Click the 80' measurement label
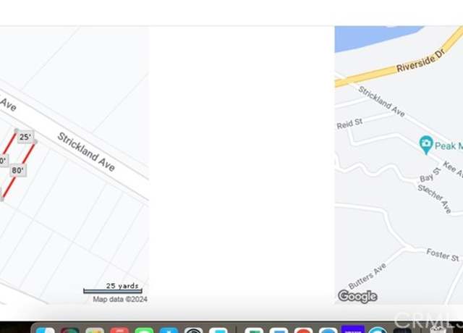 tap(17, 171)
